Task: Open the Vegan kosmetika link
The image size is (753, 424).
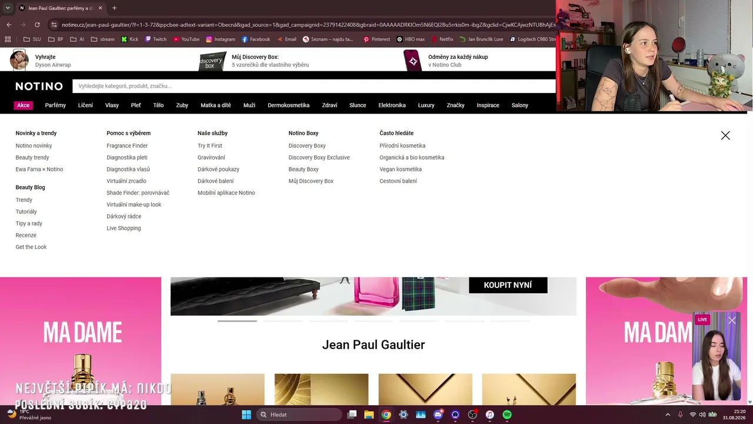Action: pyautogui.click(x=401, y=169)
